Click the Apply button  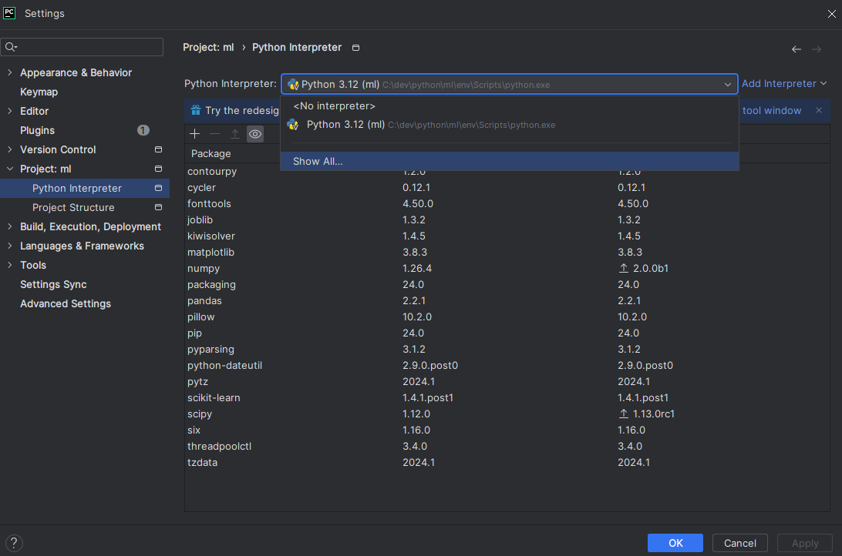tap(805, 543)
